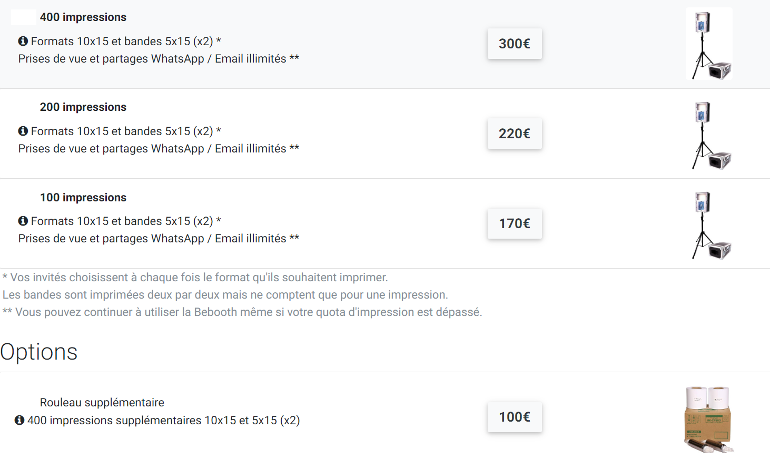Click info icon in the 100 impressions row

(x=23, y=221)
